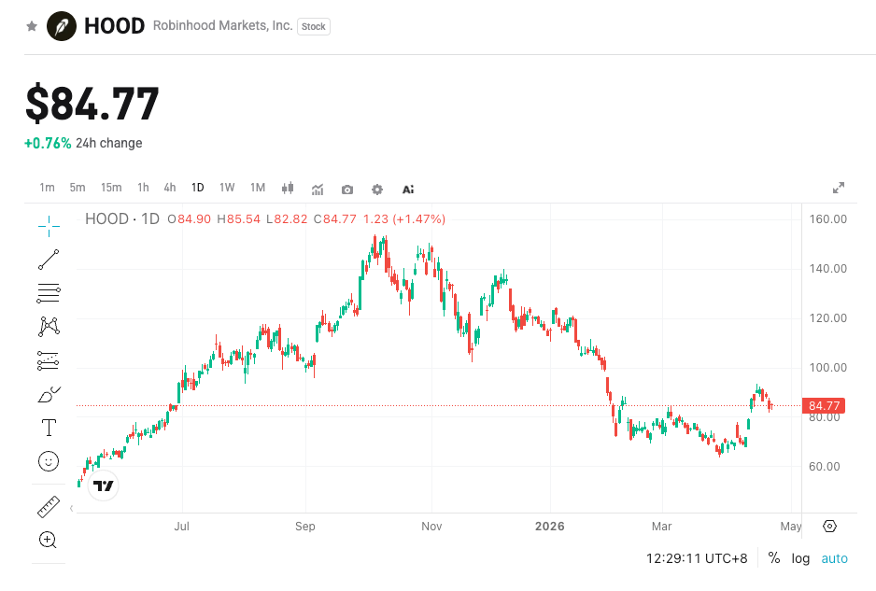876x591 pixels.
Task: Open the candlestick chart style selector
Action: point(288,189)
